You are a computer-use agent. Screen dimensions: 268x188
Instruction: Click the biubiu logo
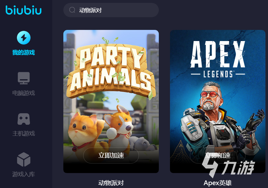(24, 10)
